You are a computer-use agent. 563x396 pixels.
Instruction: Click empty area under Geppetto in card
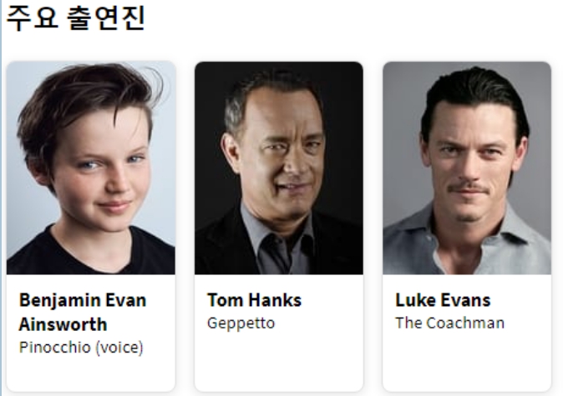pyautogui.click(x=279, y=362)
